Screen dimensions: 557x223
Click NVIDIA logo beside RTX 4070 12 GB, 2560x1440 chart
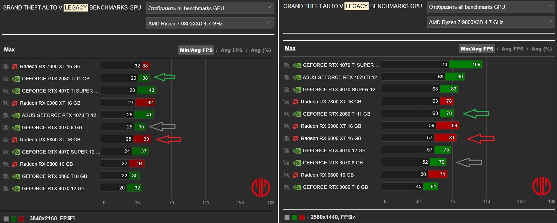297,150
